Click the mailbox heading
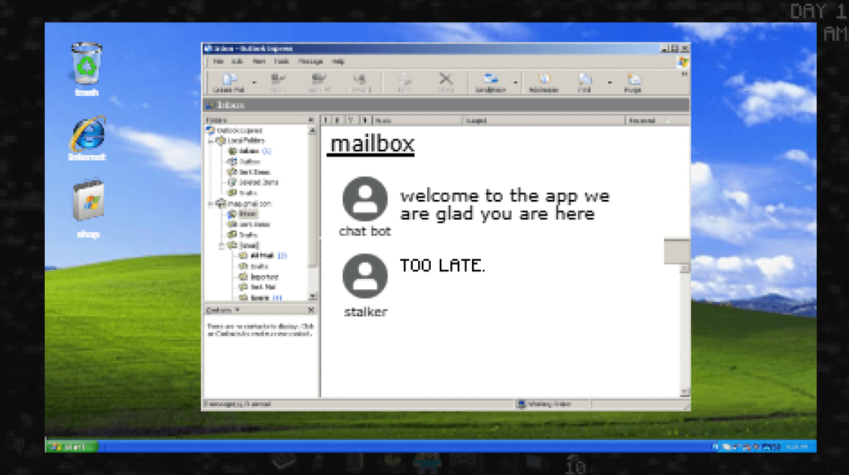The image size is (849, 475). [372, 145]
